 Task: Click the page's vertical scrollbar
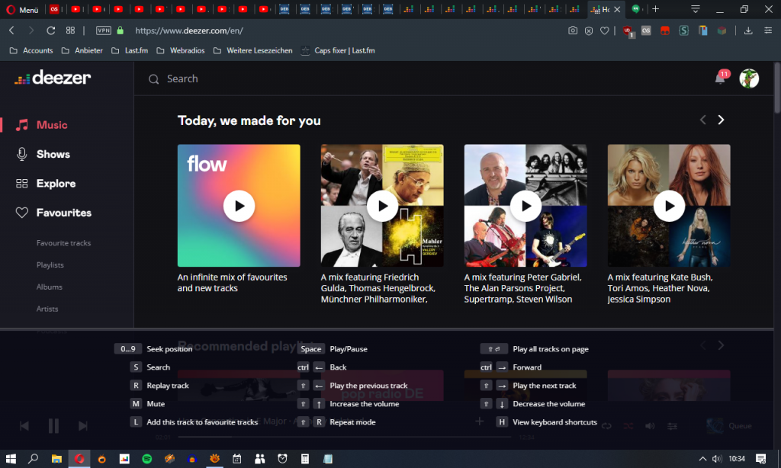(x=776, y=90)
